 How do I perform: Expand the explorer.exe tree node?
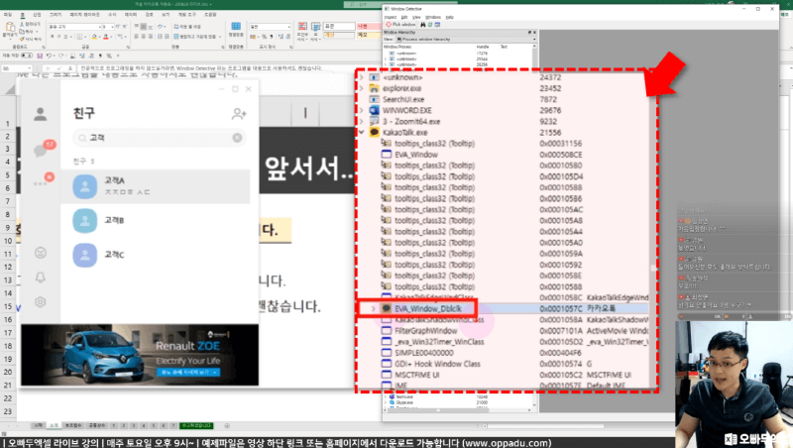(361, 88)
